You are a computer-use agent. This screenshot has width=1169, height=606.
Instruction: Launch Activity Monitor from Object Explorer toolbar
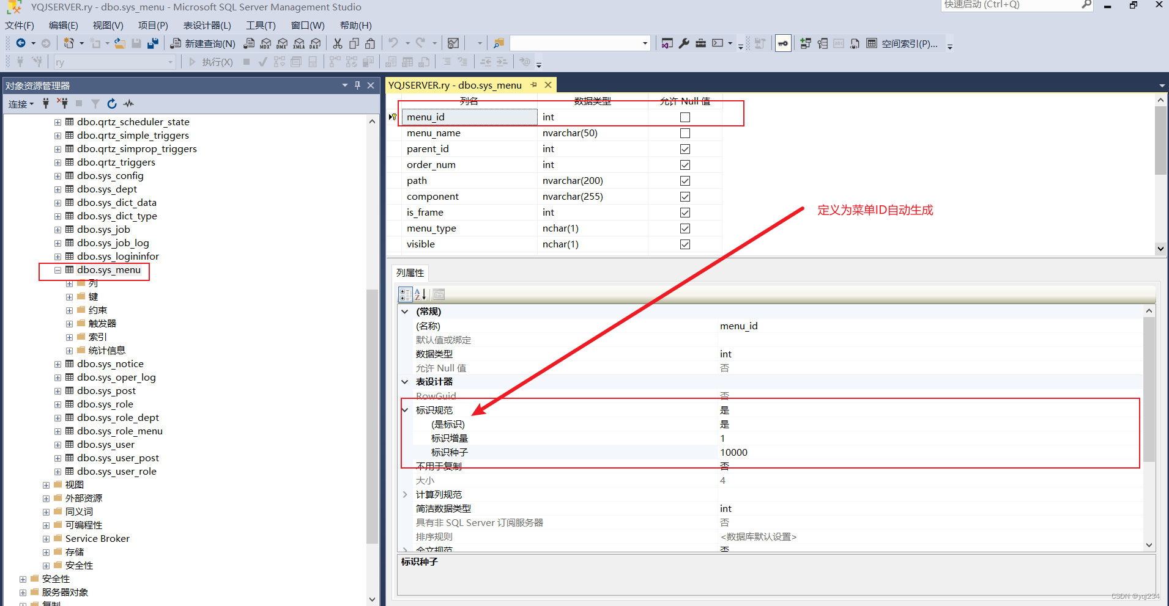128,103
